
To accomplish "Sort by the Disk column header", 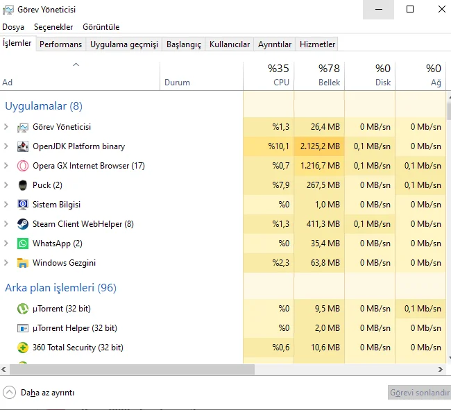I will pos(370,76).
